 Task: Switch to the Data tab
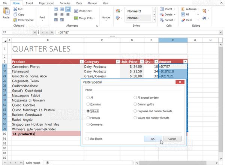click(79, 3)
